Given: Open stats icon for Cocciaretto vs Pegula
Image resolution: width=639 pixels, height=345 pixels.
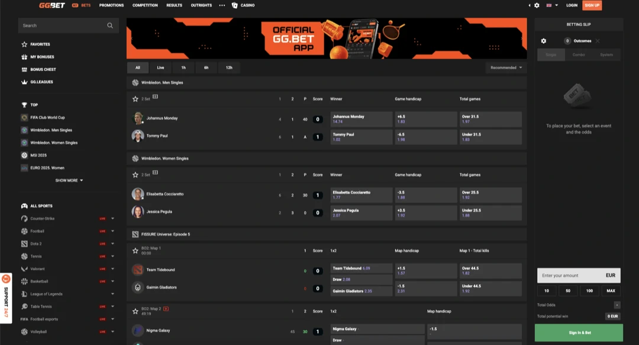Looking at the screenshot, I should point(155,172).
